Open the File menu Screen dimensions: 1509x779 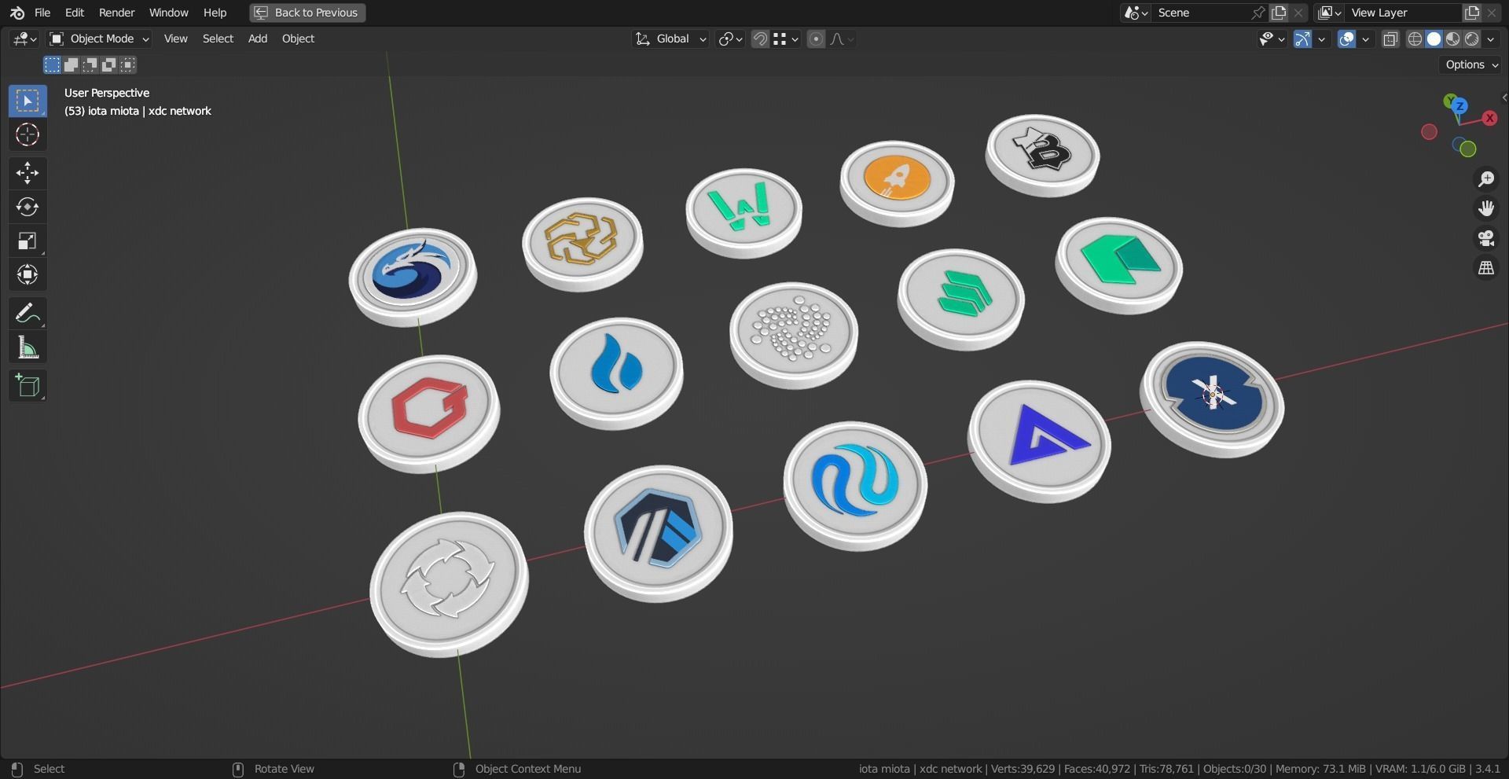(42, 13)
